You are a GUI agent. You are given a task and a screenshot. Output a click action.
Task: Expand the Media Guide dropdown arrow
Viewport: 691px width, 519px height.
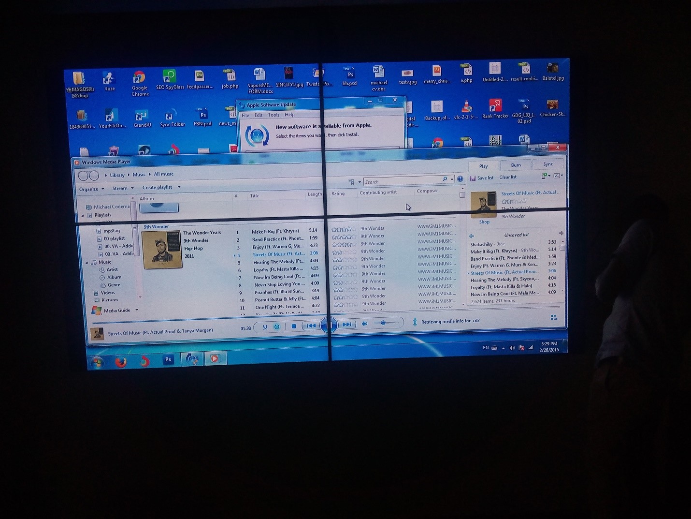pyautogui.click(x=137, y=310)
